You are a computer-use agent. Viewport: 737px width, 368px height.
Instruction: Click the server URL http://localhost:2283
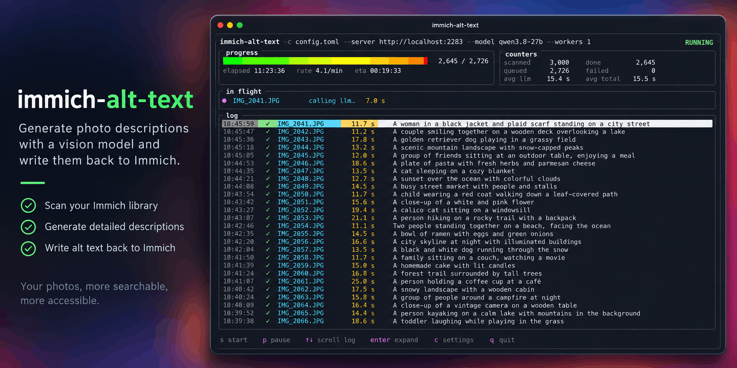point(421,42)
